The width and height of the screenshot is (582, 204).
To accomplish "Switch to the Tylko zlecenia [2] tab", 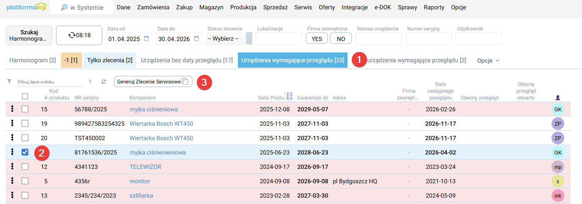I will [x=110, y=60].
